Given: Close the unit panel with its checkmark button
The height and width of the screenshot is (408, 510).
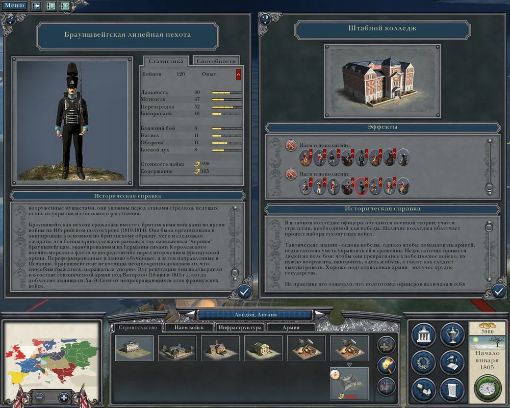Looking at the screenshot, I should tap(244, 292).
